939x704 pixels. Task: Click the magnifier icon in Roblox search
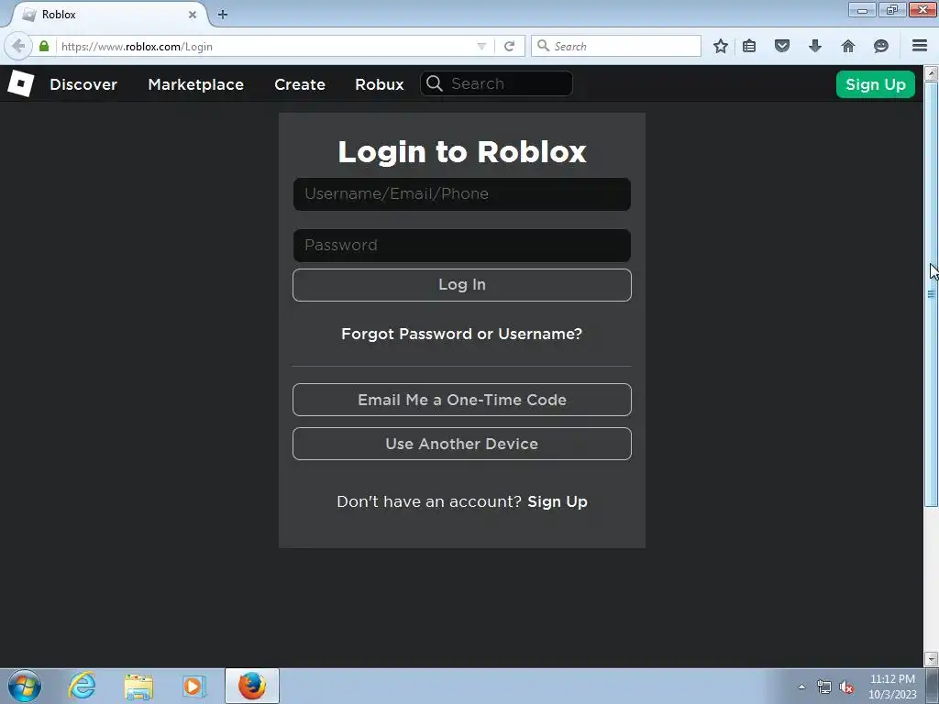[x=435, y=83]
